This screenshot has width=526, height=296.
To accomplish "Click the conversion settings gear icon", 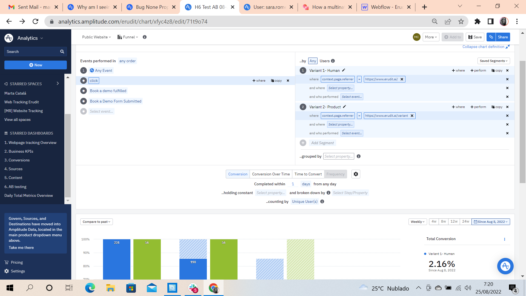I will pos(356,174).
